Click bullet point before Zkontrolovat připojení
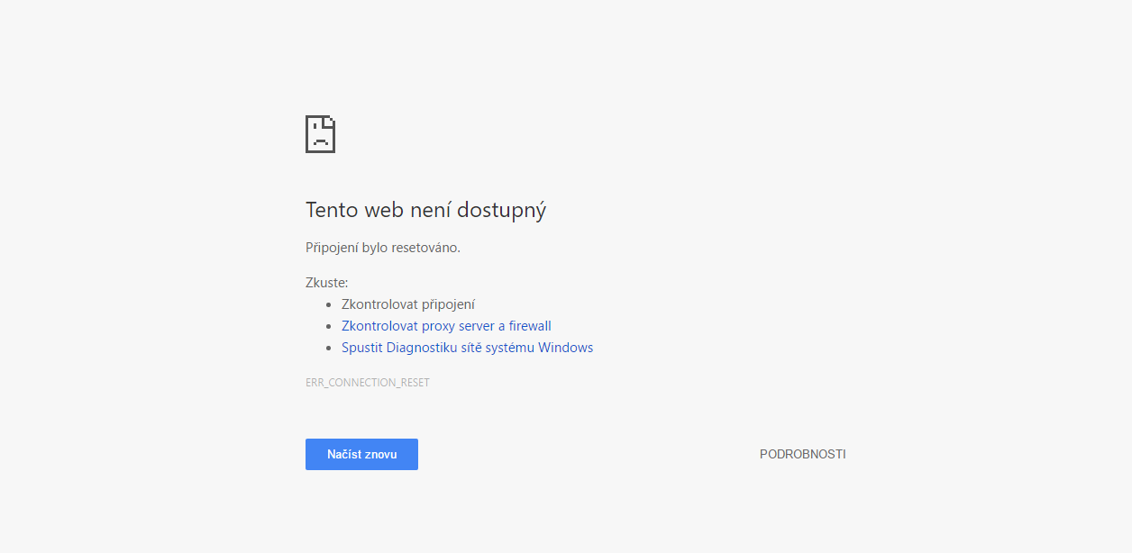 tap(330, 305)
